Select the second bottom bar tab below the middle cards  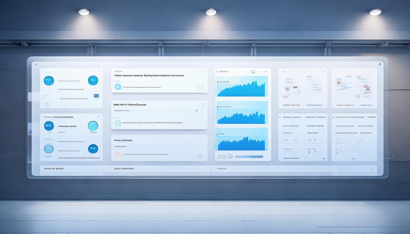(x=124, y=168)
